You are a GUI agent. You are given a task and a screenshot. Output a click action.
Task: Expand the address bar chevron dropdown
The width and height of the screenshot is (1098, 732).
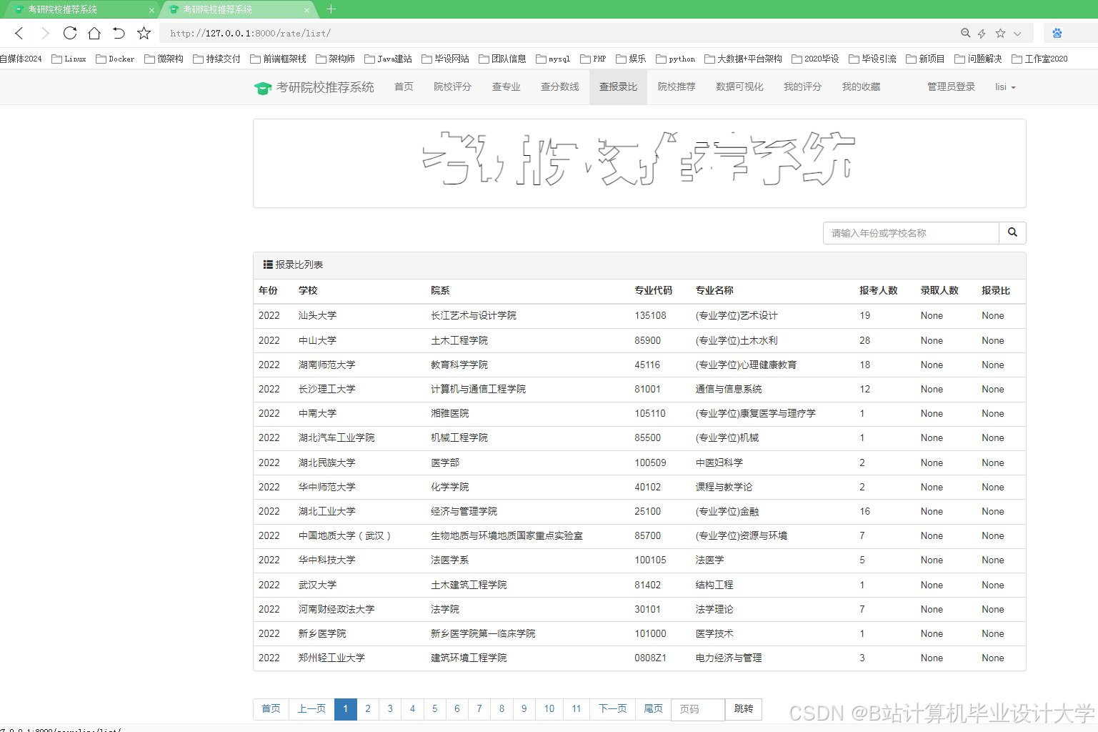(x=1017, y=33)
